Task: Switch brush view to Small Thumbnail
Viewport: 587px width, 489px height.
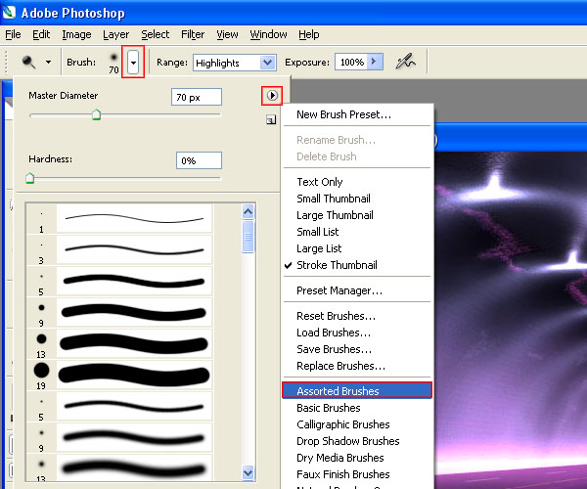Action: [x=357, y=199]
